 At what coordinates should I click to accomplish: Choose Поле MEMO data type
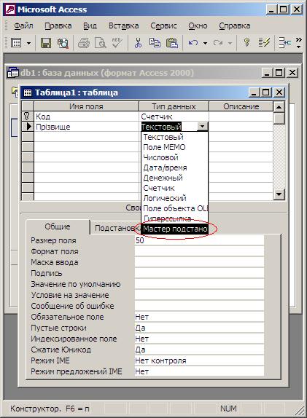click(x=174, y=147)
